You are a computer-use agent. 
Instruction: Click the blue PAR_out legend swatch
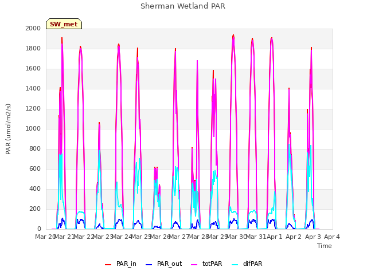pos(149,265)
